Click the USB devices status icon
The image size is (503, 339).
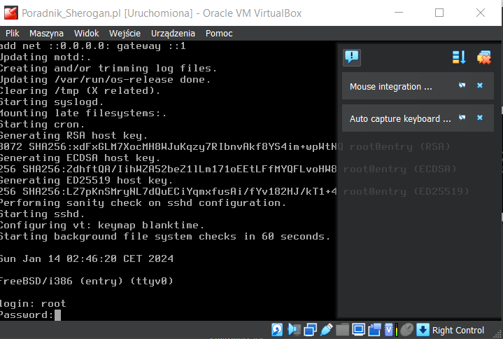point(326,330)
